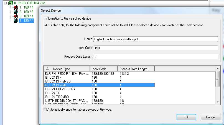This screenshot has height=125, width=224.
Task: Select the IB IL 24 EDI 2-DESINA row
Action: [x=100, y=89]
